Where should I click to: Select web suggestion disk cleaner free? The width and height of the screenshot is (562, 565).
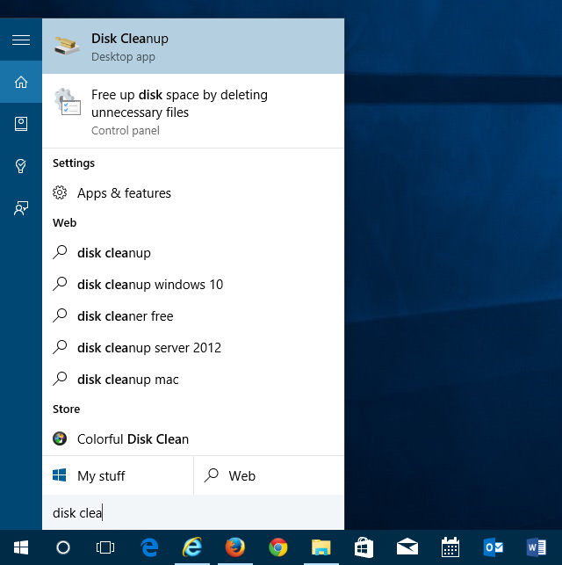pyautogui.click(x=126, y=316)
